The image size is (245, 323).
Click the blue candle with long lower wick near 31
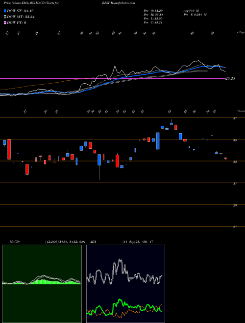coord(99,160)
